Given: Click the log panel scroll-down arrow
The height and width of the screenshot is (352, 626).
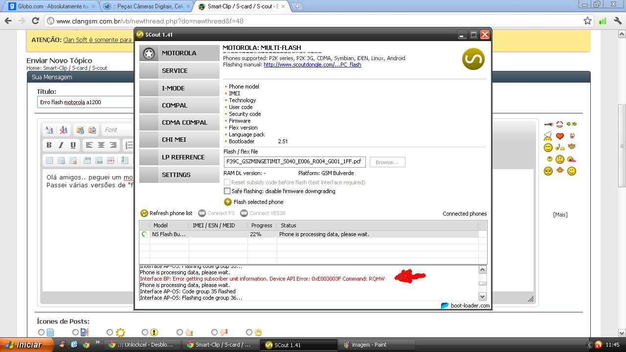Looking at the screenshot, I should pos(482,296).
